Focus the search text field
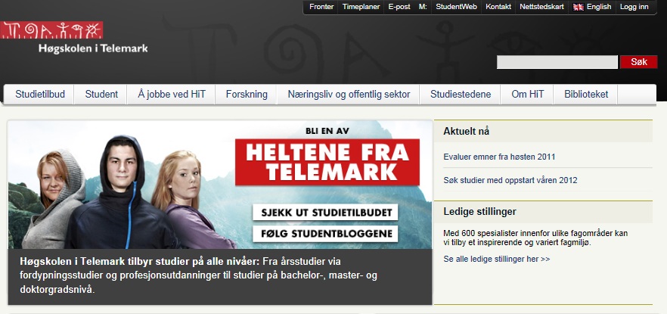The height and width of the screenshot is (314, 667). pyautogui.click(x=557, y=62)
